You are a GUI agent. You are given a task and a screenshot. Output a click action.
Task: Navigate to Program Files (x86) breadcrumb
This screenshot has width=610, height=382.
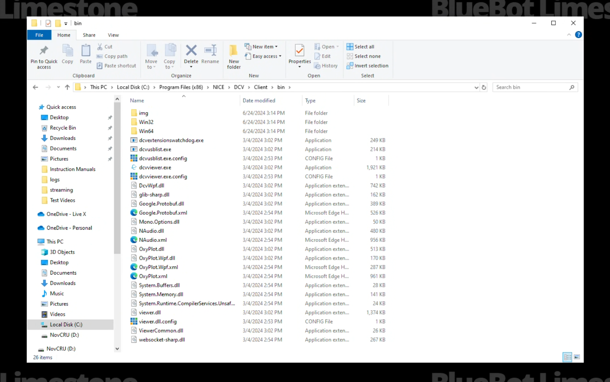pyautogui.click(x=181, y=87)
